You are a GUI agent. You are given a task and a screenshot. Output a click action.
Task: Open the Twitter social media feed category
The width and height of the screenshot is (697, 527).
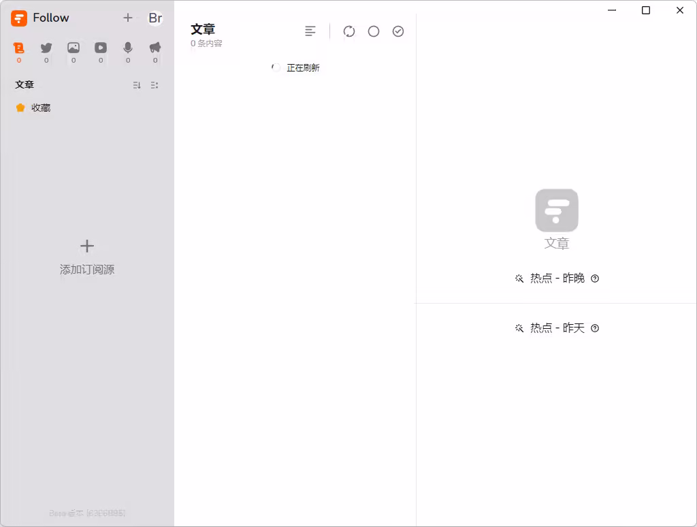(46, 48)
